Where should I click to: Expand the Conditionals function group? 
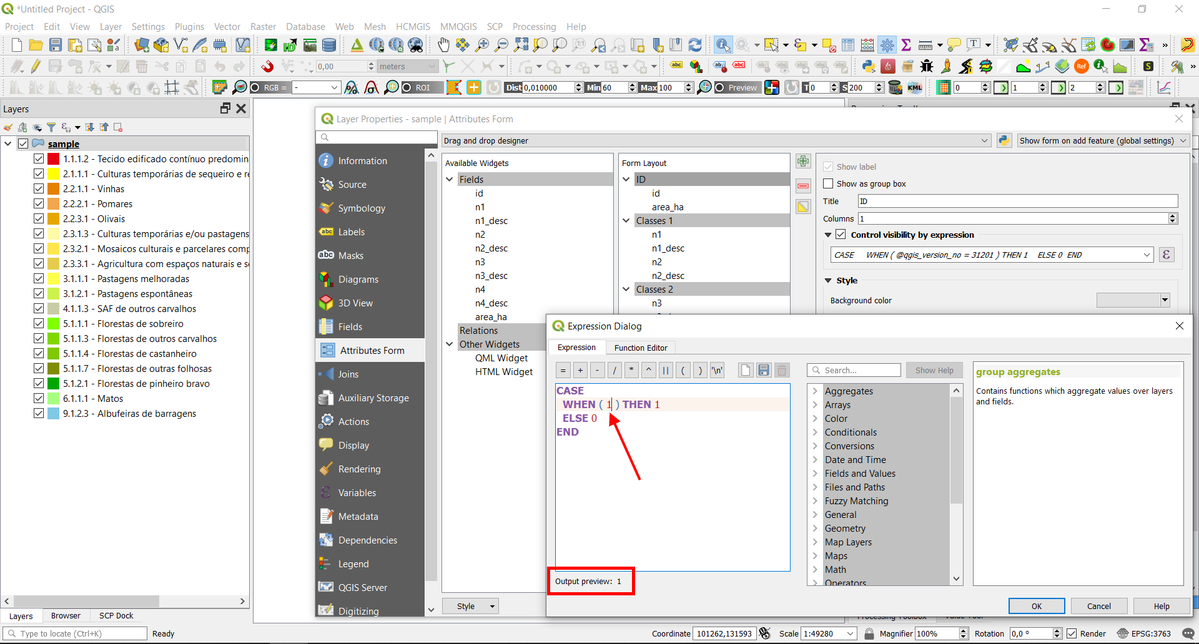tap(816, 432)
